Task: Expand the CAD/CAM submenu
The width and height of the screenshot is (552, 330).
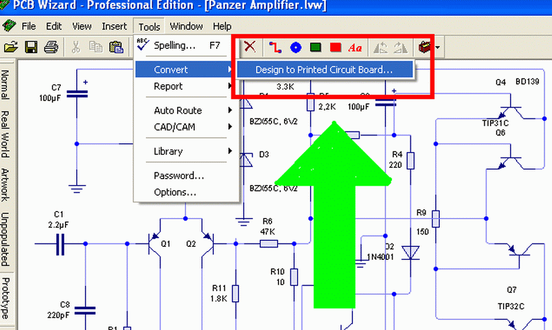Action: pos(187,127)
